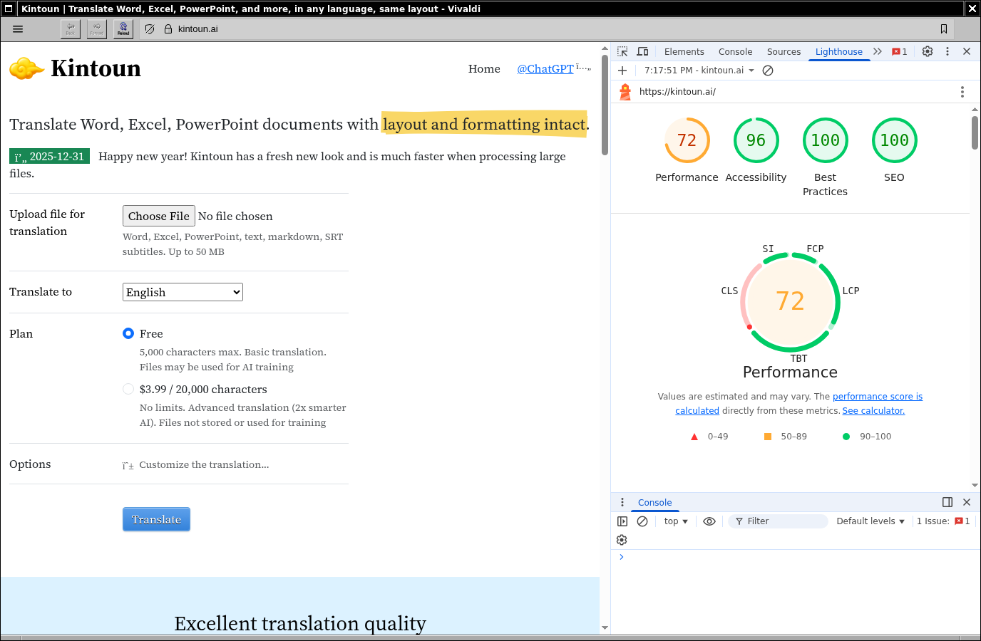Open the top JavaScript context dropdown
The height and width of the screenshot is (641, 981).
click(676, 521)
